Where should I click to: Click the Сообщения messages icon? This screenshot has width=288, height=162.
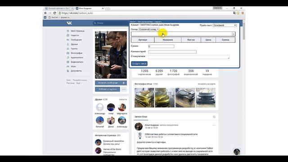[x=68, y=40]
